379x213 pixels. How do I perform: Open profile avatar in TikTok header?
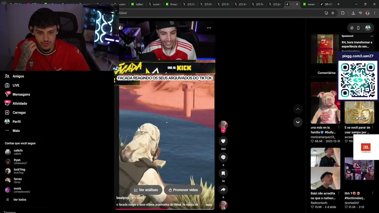click(x=368, y=28)
